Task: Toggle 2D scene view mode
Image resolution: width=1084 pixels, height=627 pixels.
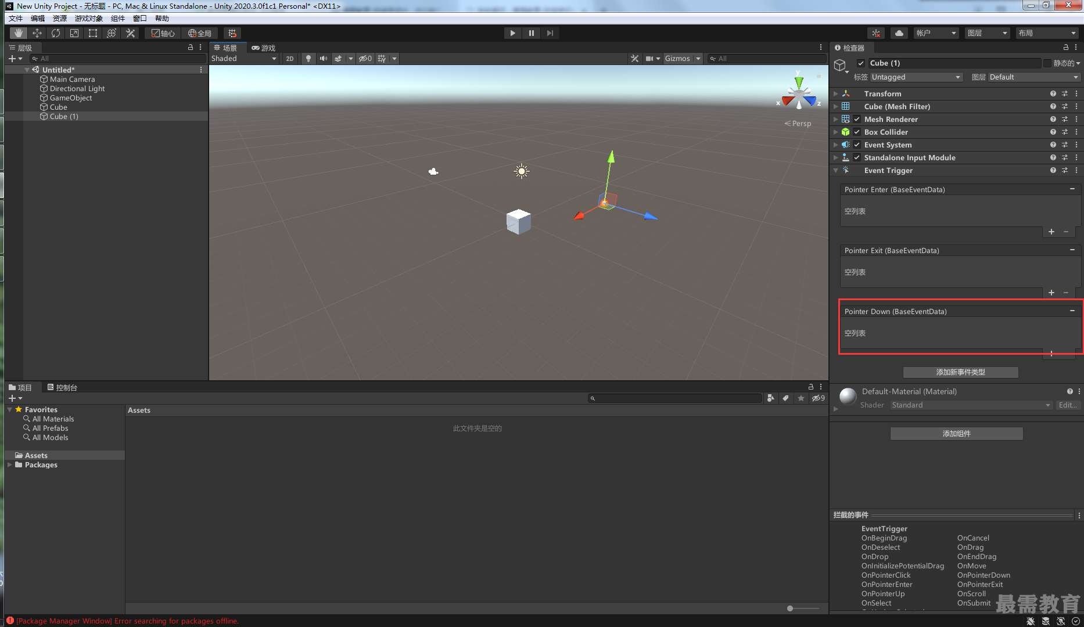Action: coord(290,59)
